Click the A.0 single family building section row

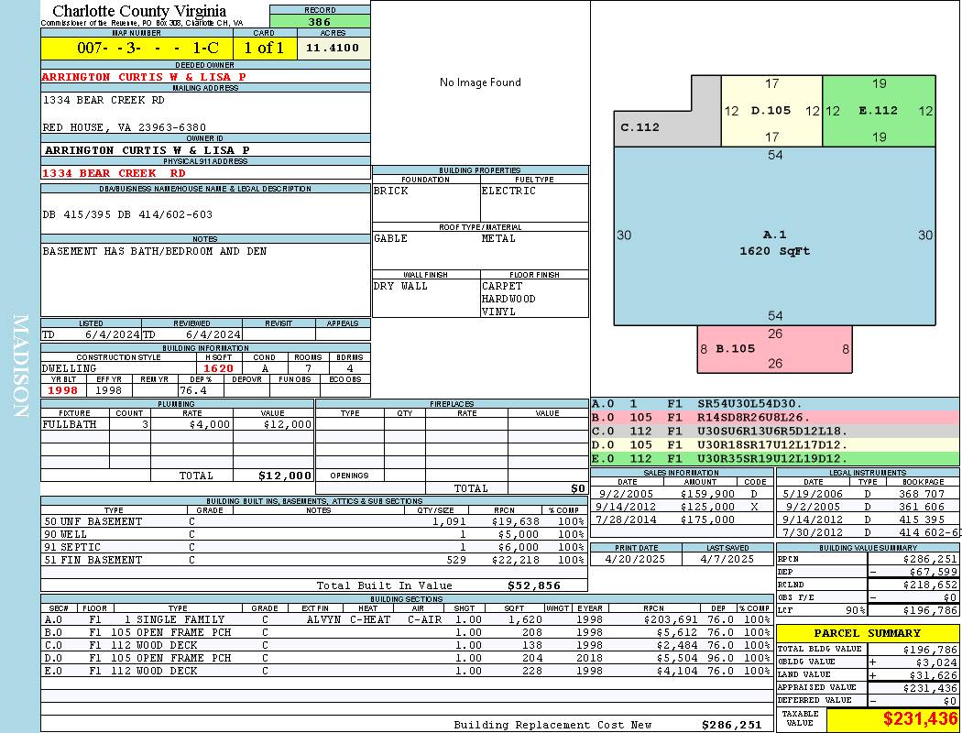click(406, 619)
